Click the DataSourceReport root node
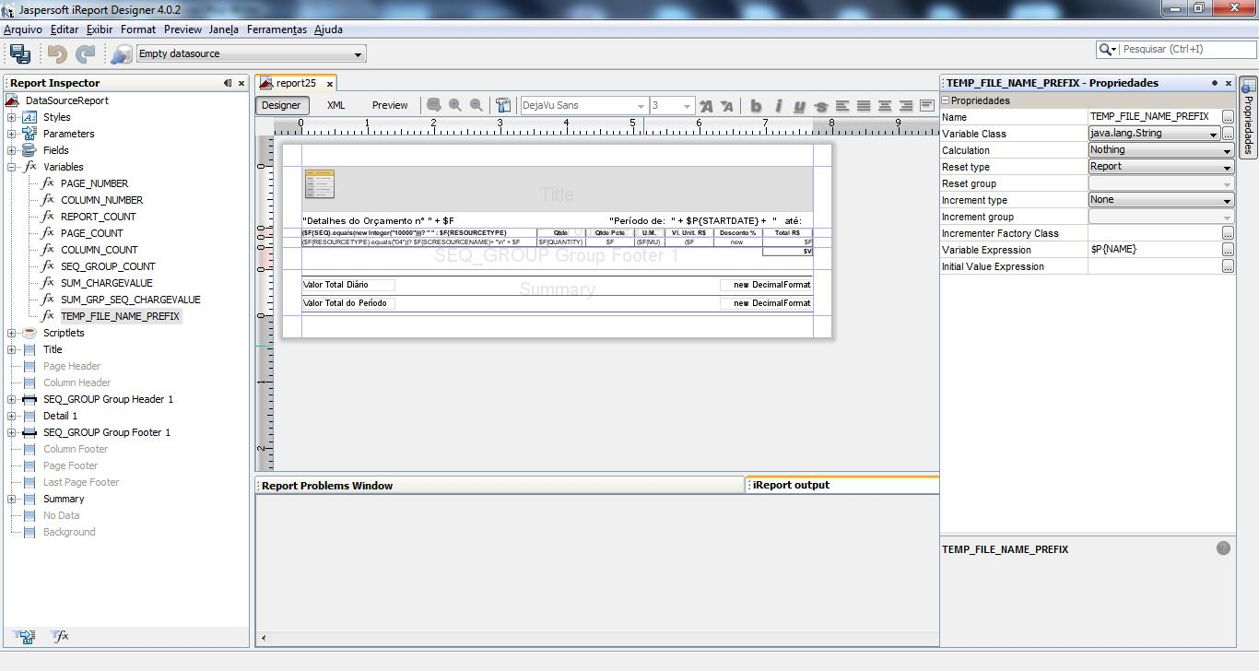This screenshot has width=1259, height=671. [66, 100]
